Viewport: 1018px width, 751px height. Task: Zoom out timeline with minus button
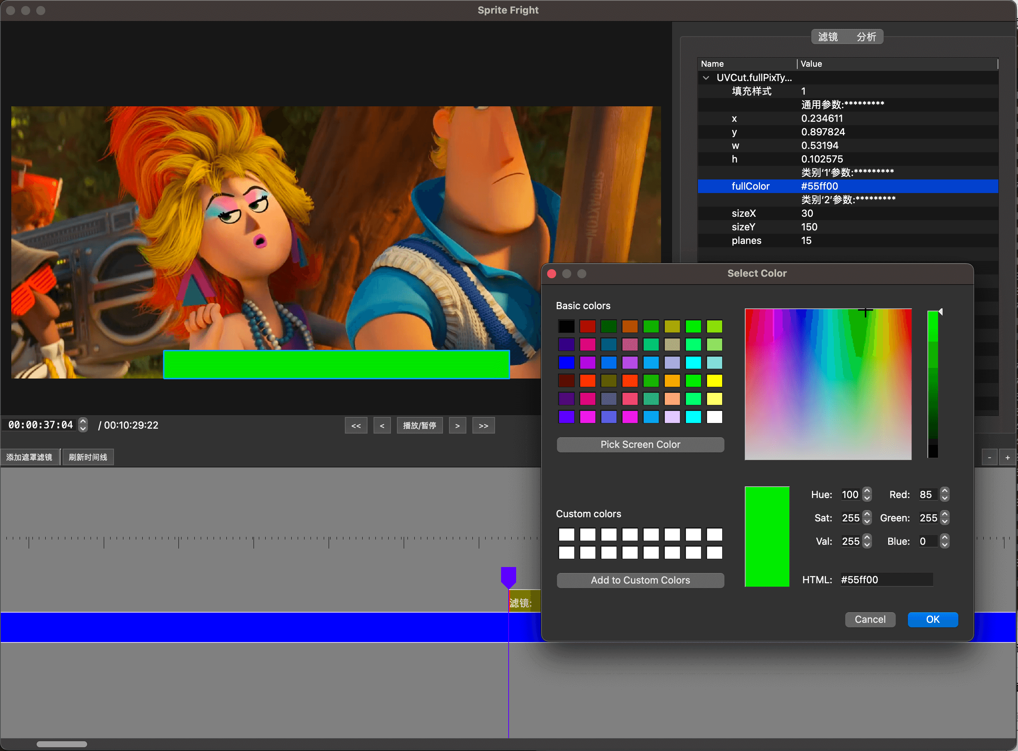tap(989, 458)
